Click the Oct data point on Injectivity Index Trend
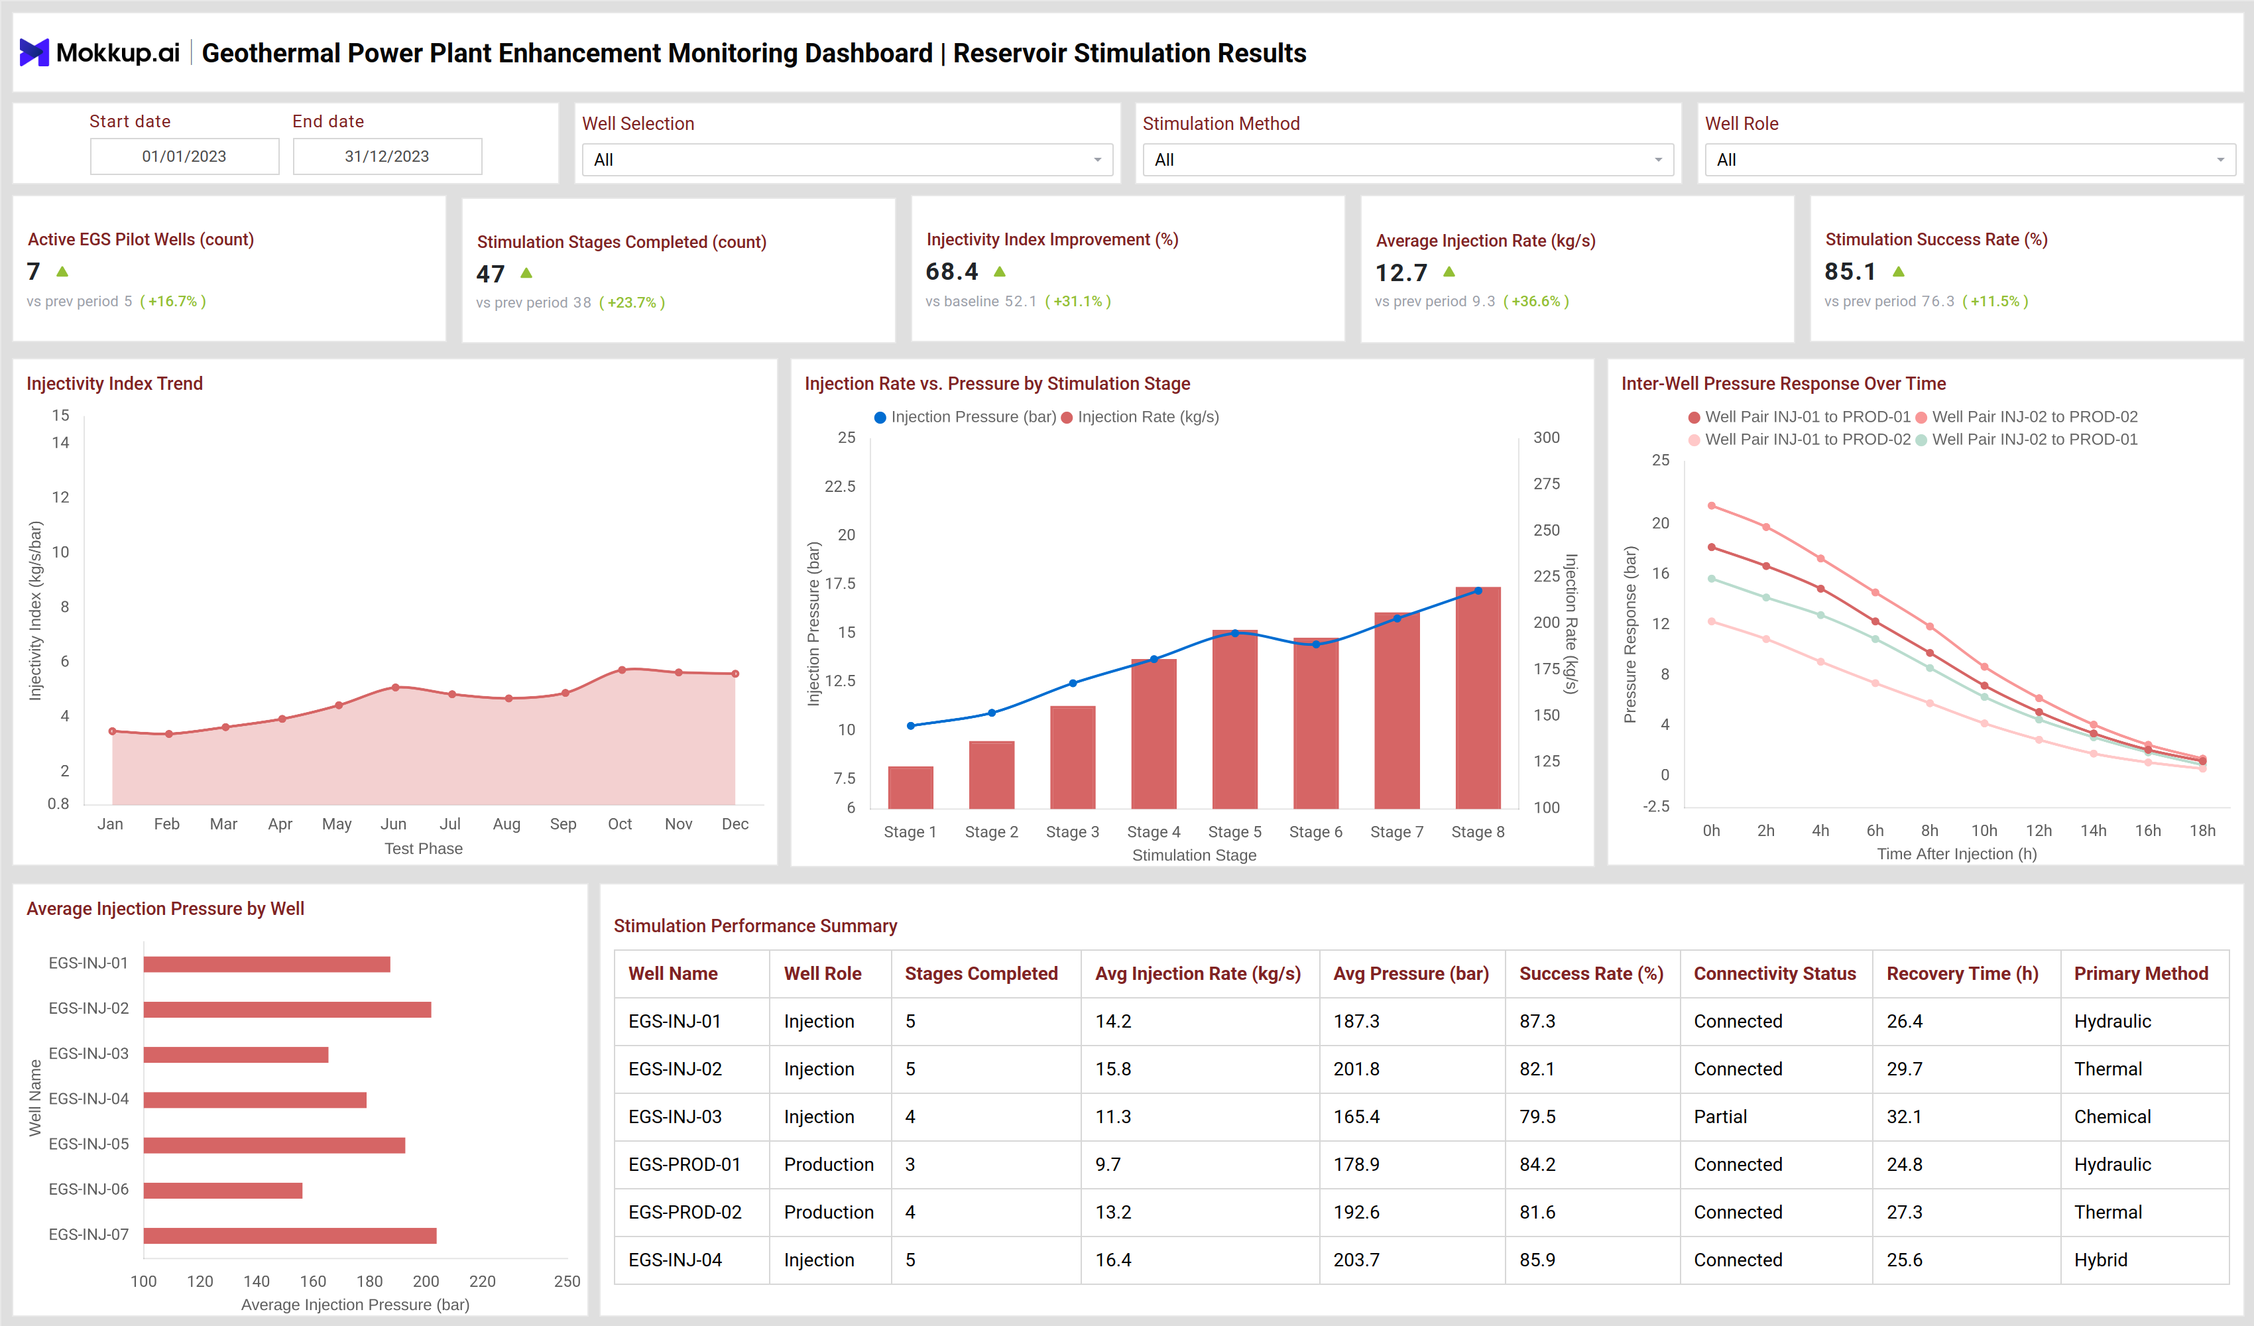The height and width of the screenshot is (1326, 2254). coord(622,669)
